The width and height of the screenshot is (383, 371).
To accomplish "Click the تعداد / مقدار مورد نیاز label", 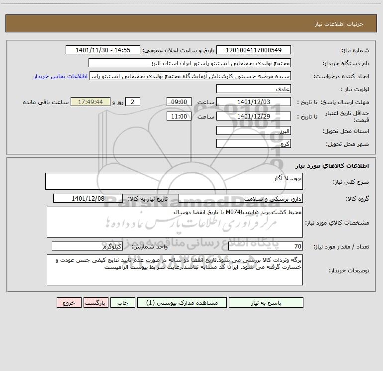I will coord(341,247).
